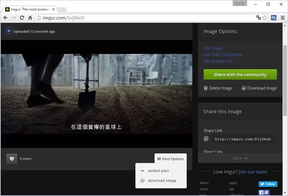Click the Download Image circle arrow icon

(244, 88)
